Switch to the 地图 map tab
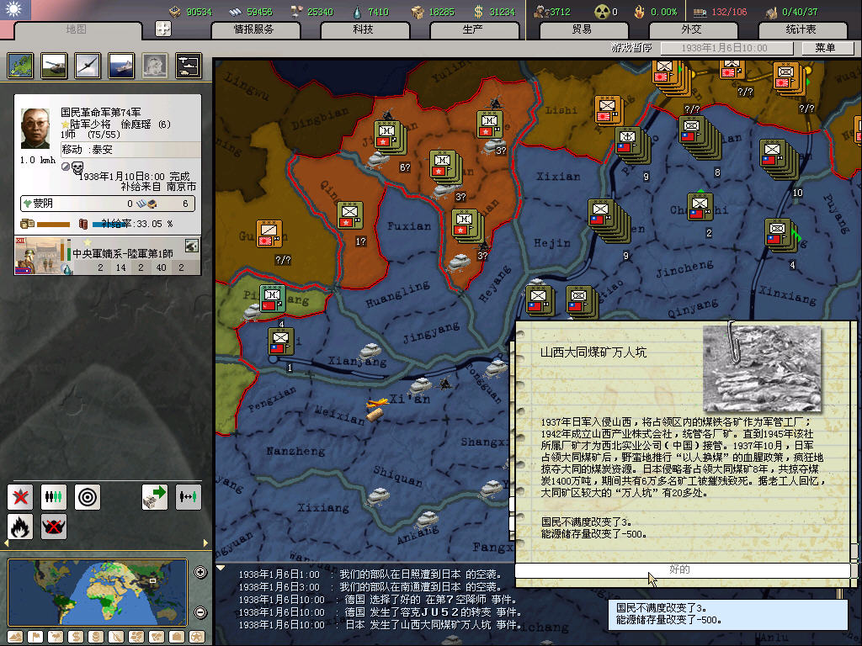The height and width of the screenshot is (646, 862). click(x=77, y=29)
